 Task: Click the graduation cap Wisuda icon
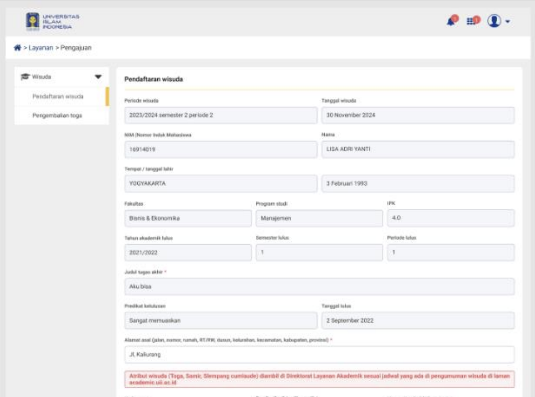(x=25, y=77)
